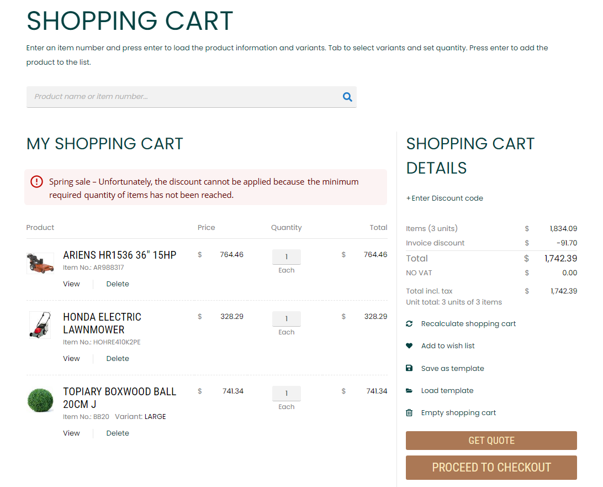Open the Ariens HR1536 mower thumbnail
The width and height of the screenshot is (603, 487).
click(40, 263)
